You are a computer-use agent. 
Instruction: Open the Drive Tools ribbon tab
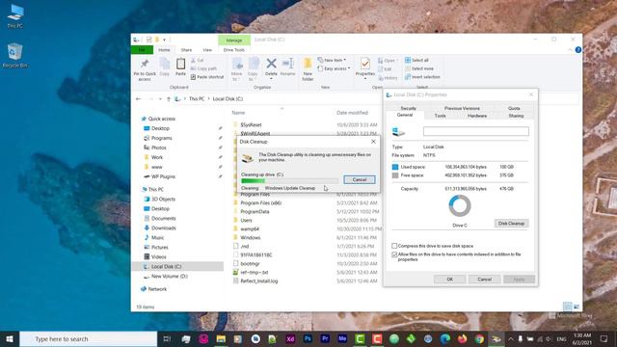[234, 50]
